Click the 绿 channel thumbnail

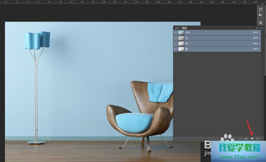(x=181, y=44)
